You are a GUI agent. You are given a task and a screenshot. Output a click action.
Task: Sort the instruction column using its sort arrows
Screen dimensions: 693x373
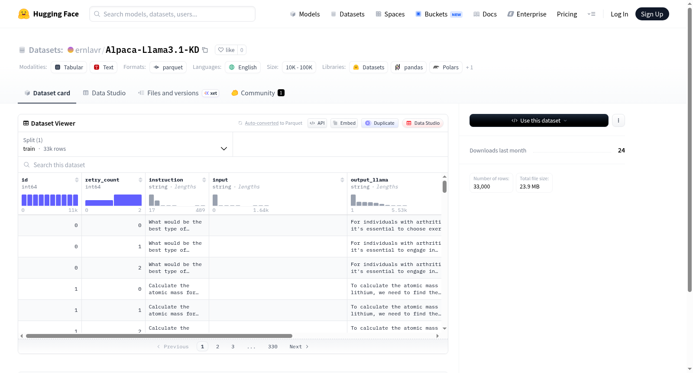tap(204, 180)
